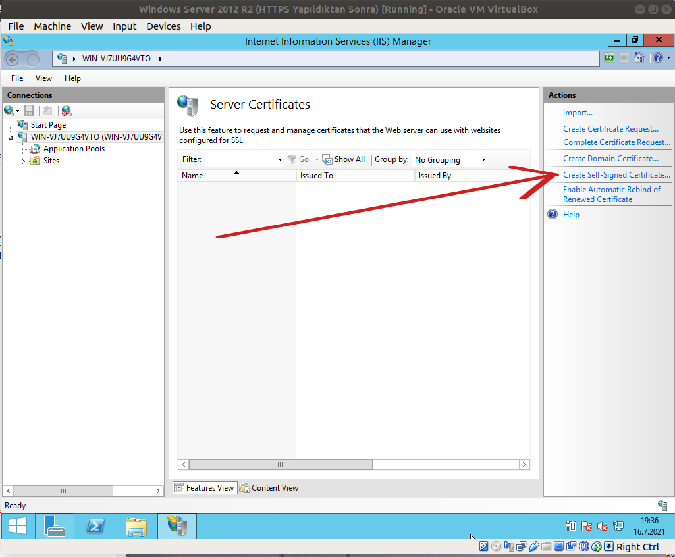Click the Server Certificates page heading icon

pyautogui.click(x=188, y=105)
